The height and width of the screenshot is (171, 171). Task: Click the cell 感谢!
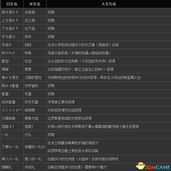point(35,126)
